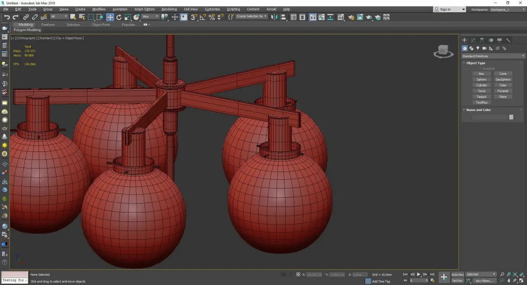This screenshot has width=527, height=285.
Task: Click the Mirror tool icon
Action: tap(274, 17)
